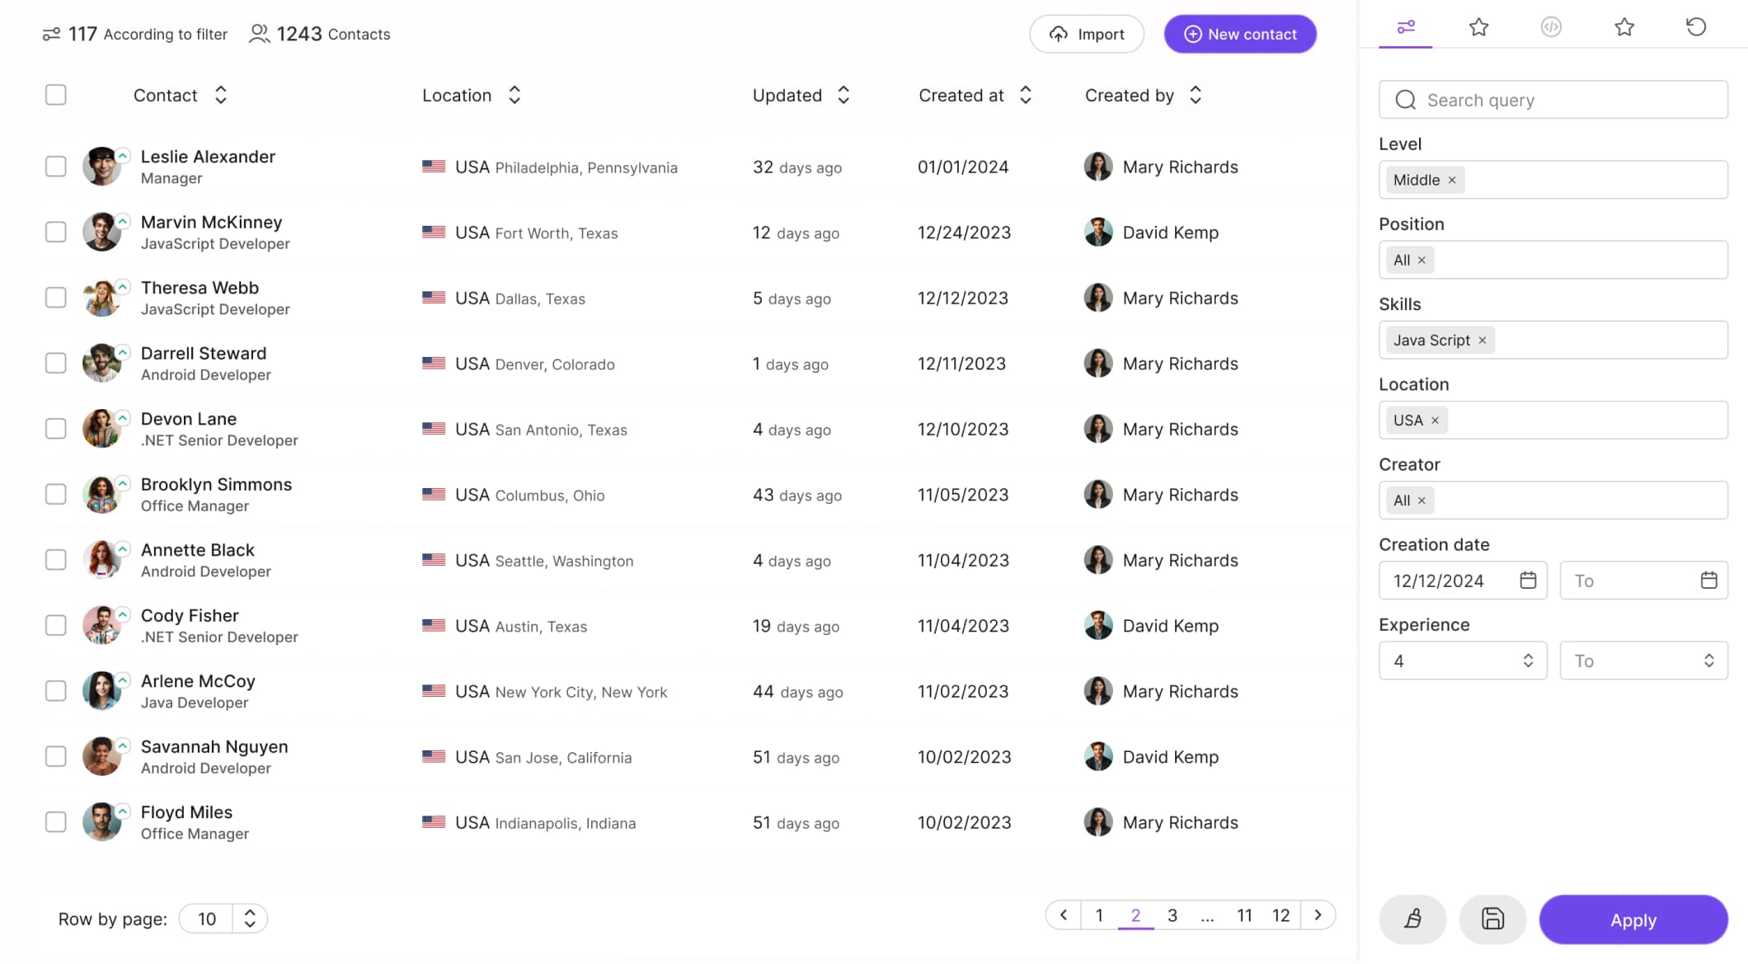Increase Experience value with the stepper
The height and width of the screenshot is (964, 1748).
click(x=1528, y=655)
